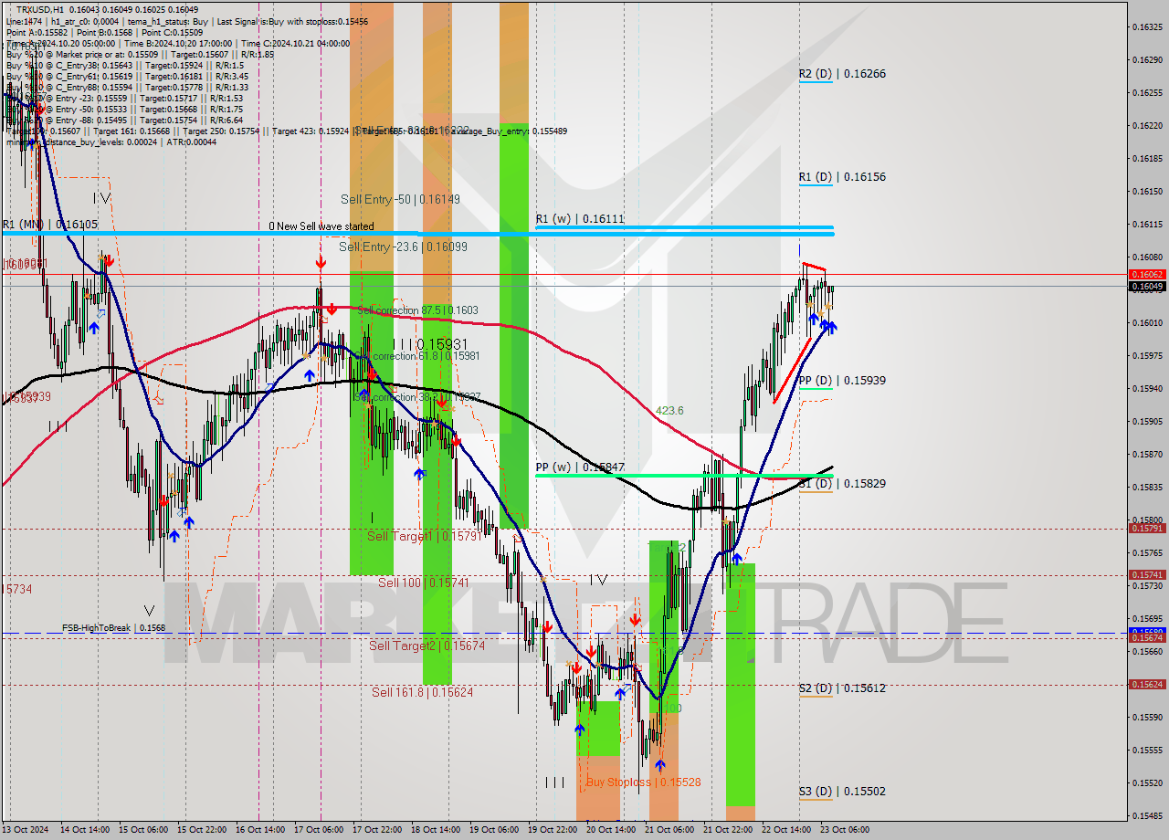Image resolution: width=1169 pixels, height=840 pixels.
Task: Click the 17 Oct 06:00 time axis label
Action: tap(321, 830)
